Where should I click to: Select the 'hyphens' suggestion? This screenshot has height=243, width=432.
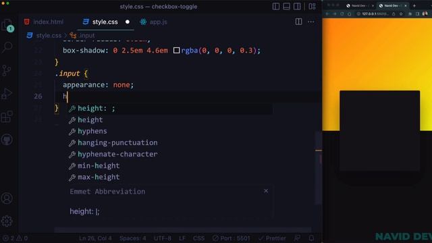tap(170, 131)
